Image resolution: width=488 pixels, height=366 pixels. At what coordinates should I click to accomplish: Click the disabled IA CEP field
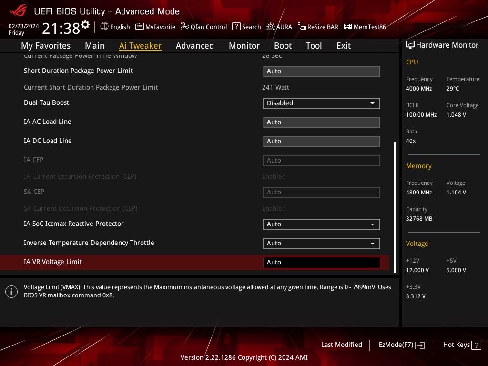pyautogui.click(x=322, y=161)
